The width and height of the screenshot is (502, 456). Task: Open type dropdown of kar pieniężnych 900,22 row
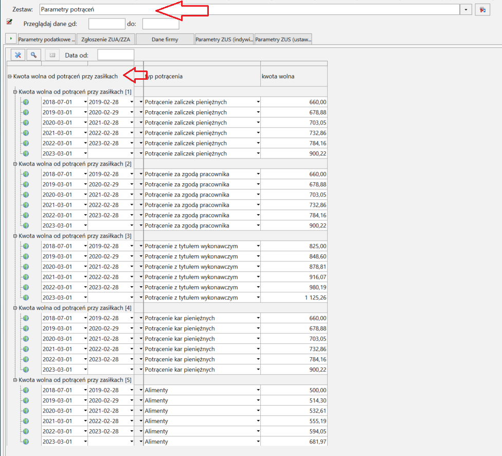pyautogui.click(x=258, y=370)
